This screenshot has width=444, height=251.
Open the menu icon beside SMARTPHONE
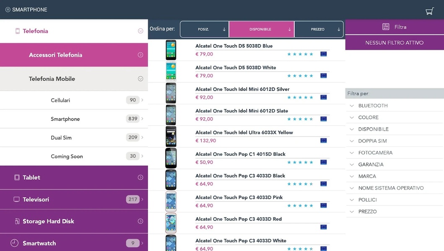pos(8,10)
